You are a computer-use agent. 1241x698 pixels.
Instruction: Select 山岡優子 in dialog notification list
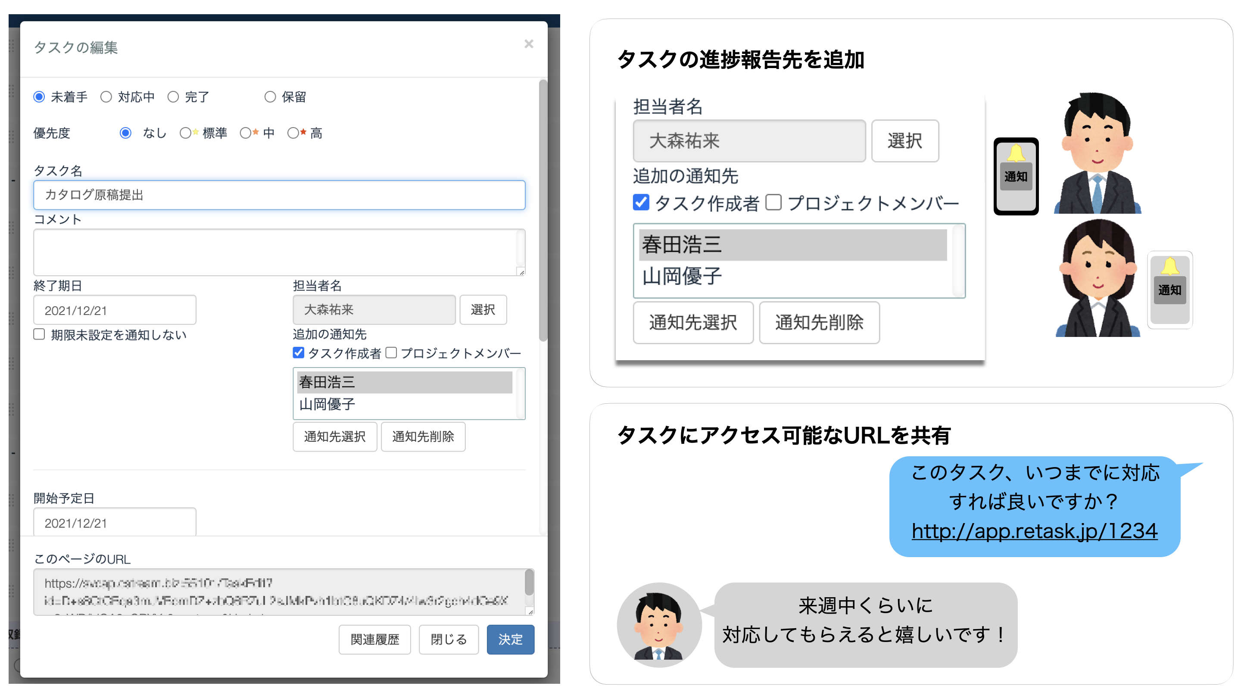[404, 404]
